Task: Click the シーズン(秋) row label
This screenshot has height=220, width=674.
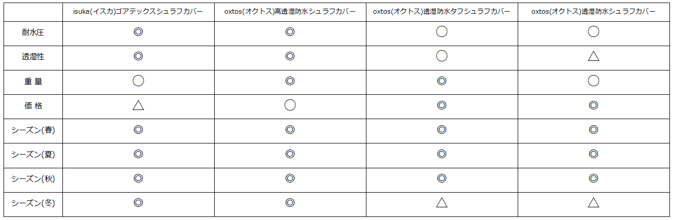Action: coord(33,179)
